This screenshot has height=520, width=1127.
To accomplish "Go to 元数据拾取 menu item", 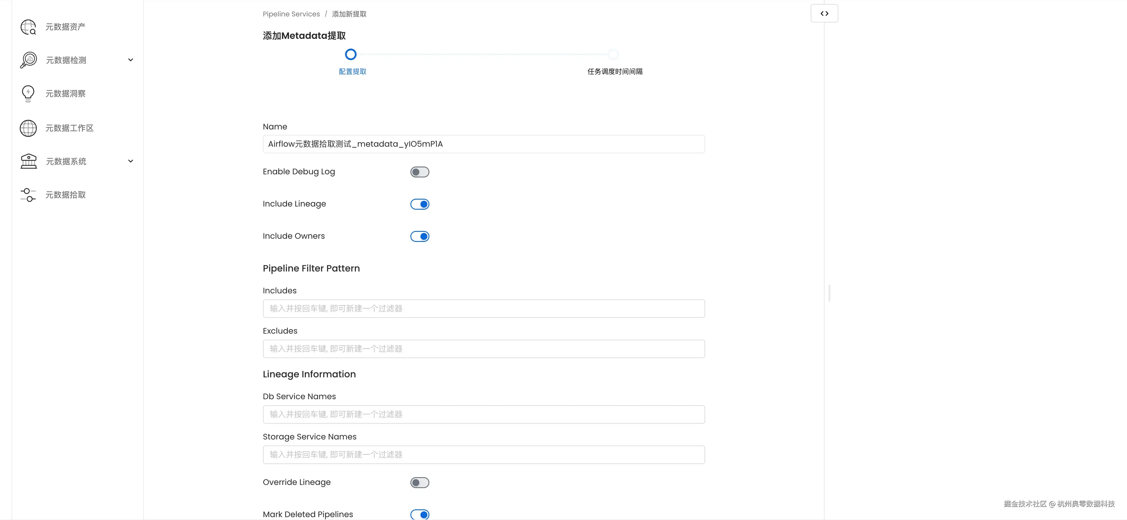I will [66, 195].
